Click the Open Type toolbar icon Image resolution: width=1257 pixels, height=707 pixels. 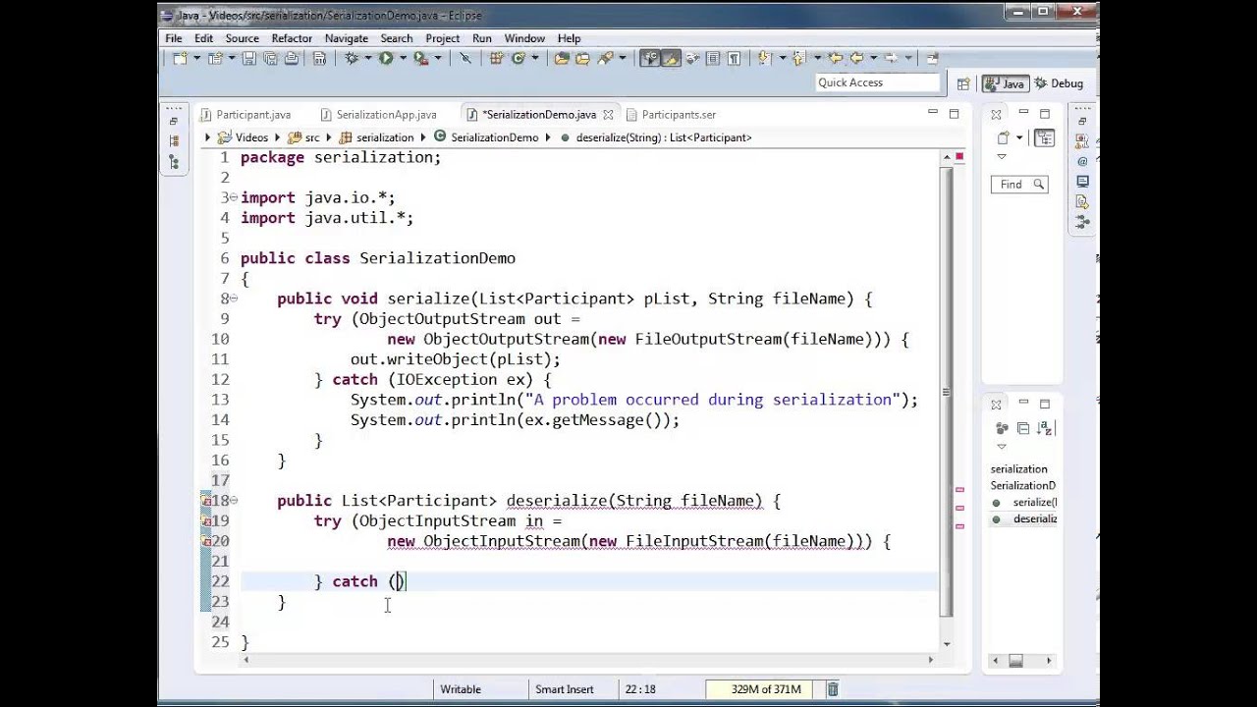562,59
